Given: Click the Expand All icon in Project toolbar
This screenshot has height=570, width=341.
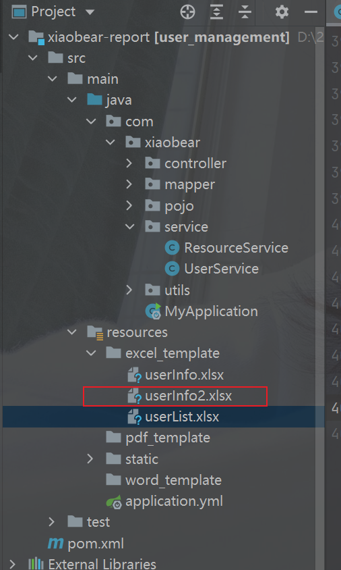Looking at the screenshot, I should pos(216,12).
